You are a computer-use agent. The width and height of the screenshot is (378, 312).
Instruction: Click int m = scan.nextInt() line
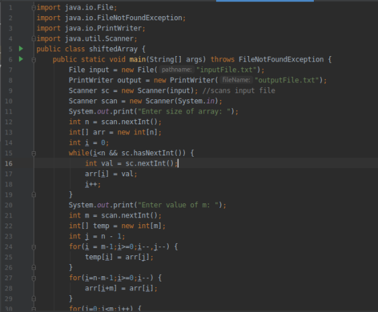(x=115, y=215)
